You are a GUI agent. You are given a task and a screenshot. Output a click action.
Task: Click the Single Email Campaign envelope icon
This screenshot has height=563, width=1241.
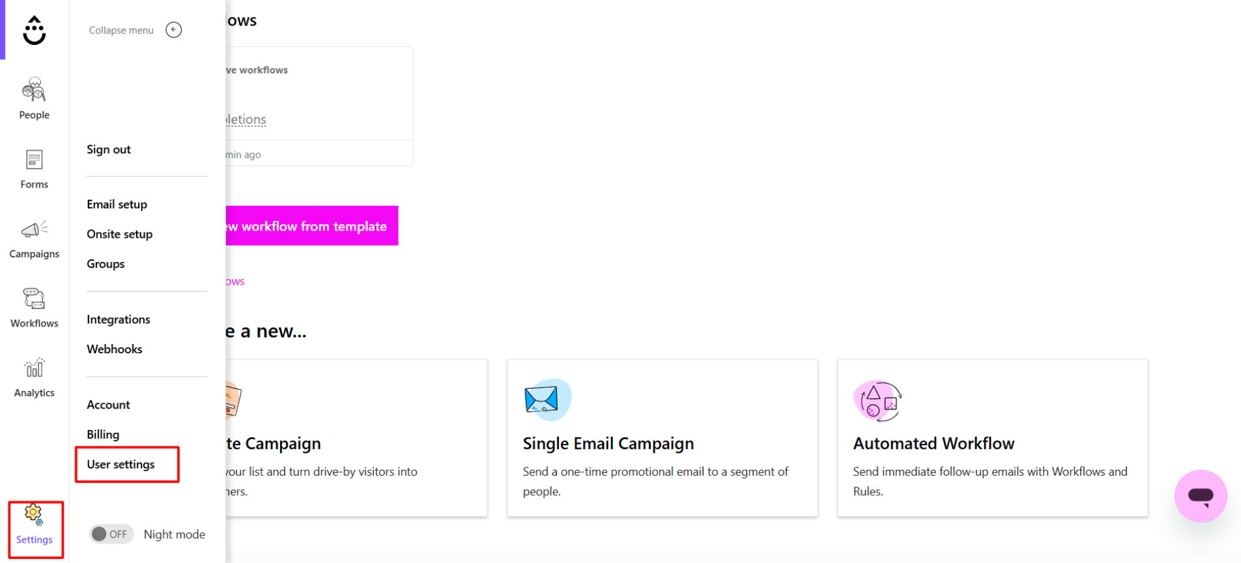[547, 399]
